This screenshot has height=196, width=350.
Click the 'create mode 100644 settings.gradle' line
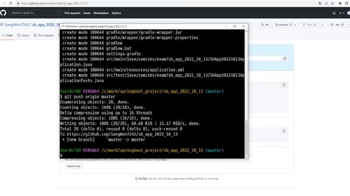[x=101, y=54]
